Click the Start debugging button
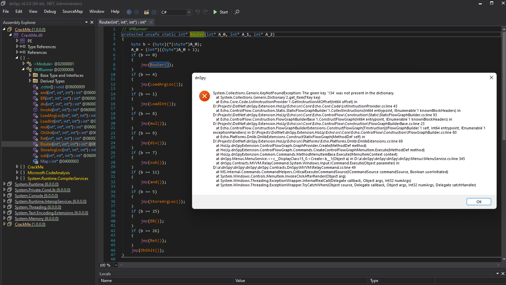The height and width of the screenshot is (285, 506). coord(220,12)
